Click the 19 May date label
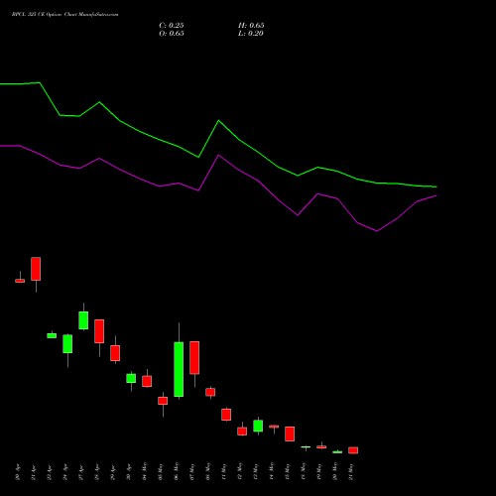Image resolution: width=496 pixels, height=496 pixels. click(x=319, y=471)
